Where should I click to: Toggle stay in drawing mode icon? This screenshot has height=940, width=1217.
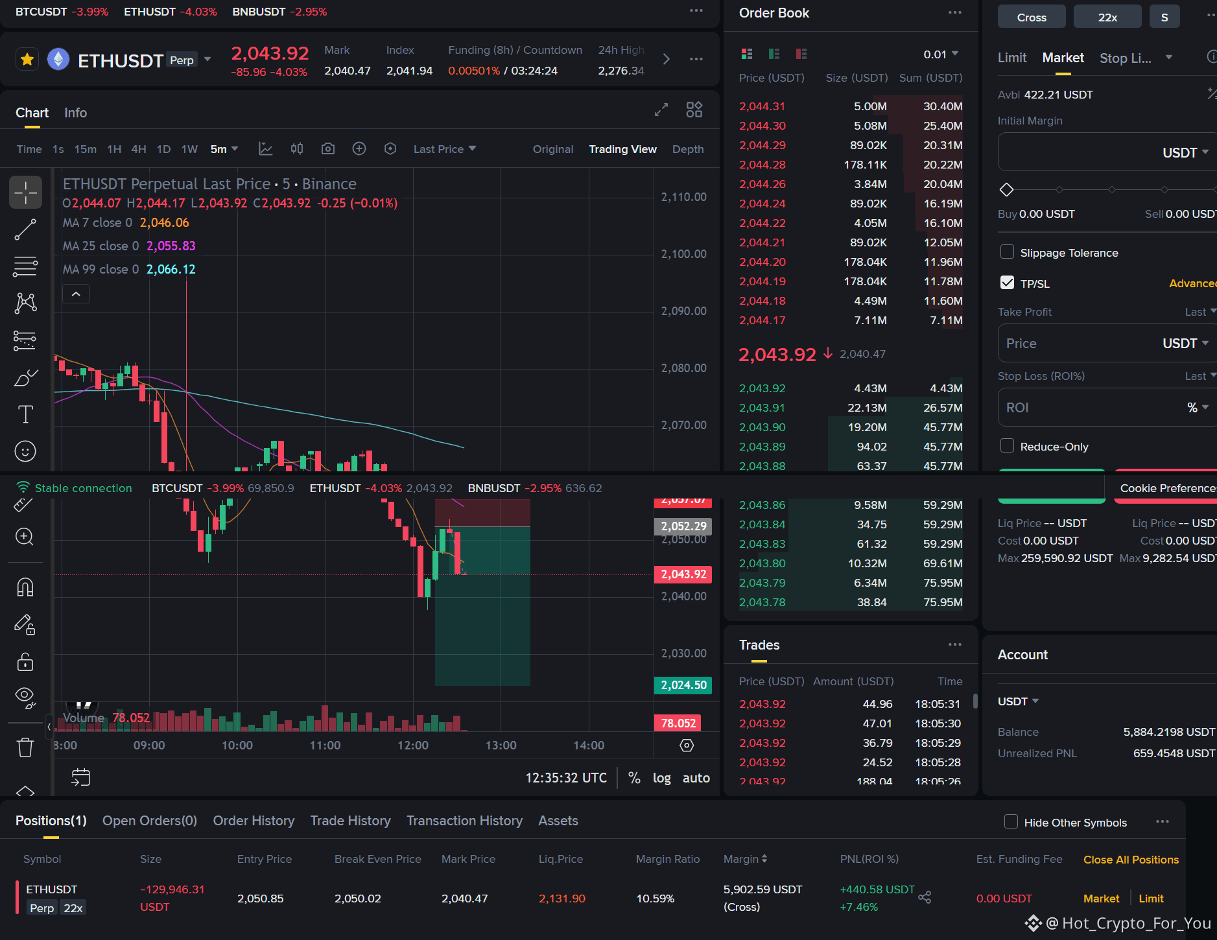25,624
